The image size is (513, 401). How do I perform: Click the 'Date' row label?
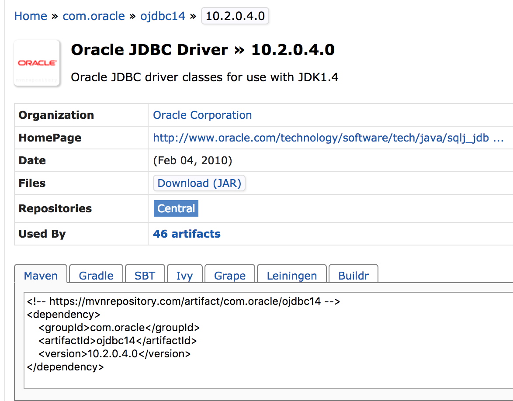[x=32, y=161]
